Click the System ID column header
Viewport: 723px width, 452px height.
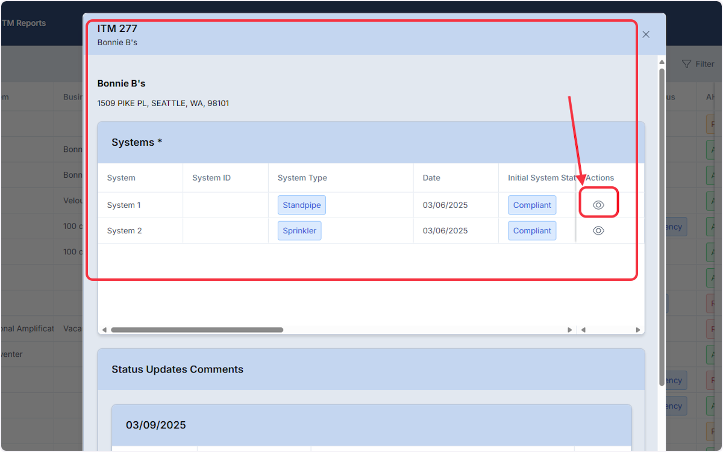[x=211, y=178]
